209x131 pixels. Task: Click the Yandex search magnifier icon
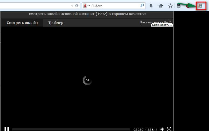(142, 6)
